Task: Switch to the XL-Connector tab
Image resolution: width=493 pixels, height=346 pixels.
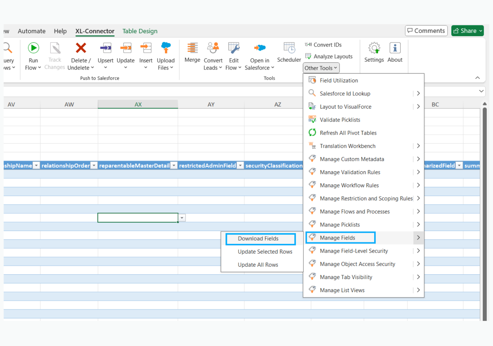Action: (x=95, y=31)
